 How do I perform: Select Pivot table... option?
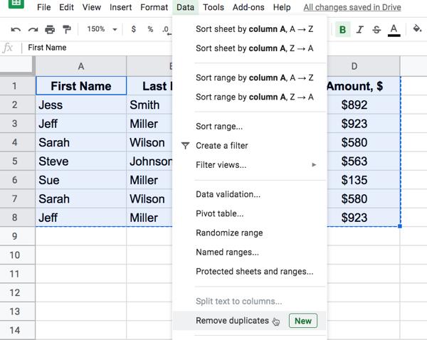[250, 213]
